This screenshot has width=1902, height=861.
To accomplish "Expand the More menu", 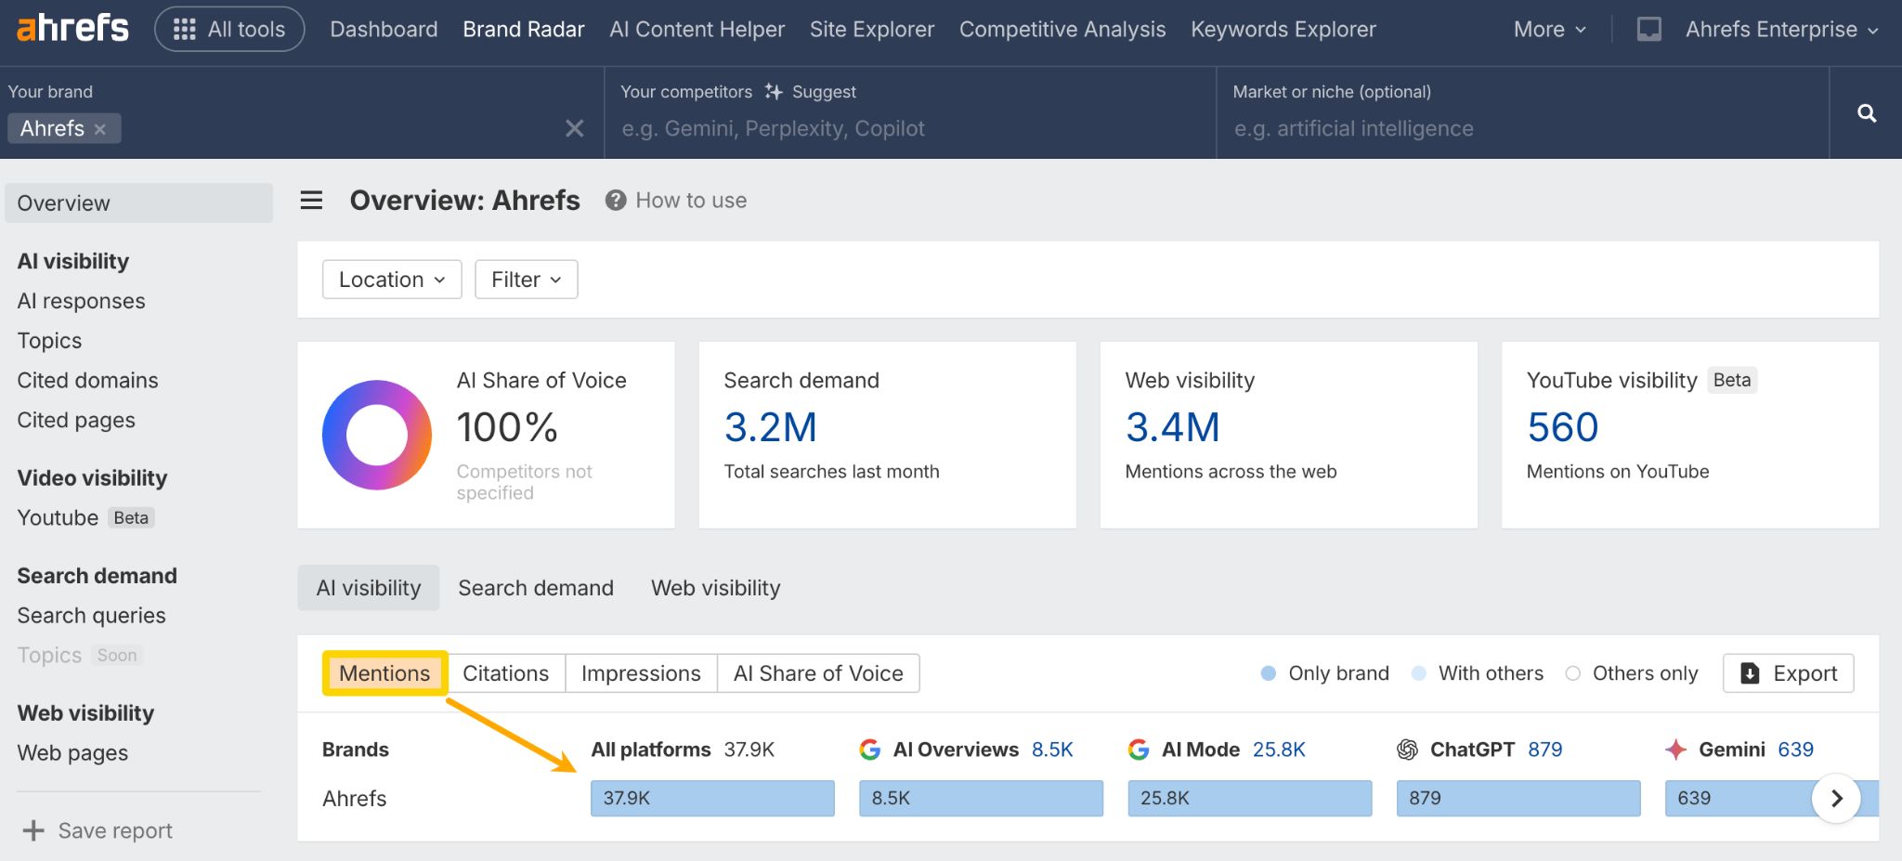I will point(1548,30).
